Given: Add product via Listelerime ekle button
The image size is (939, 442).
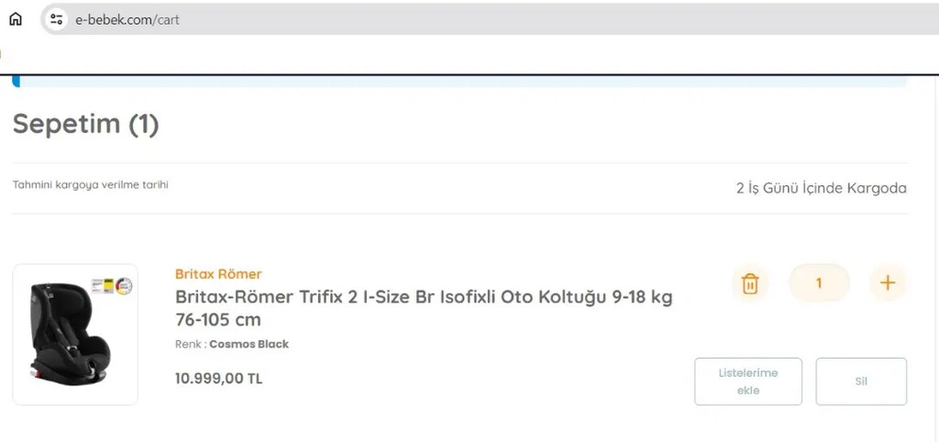Looking at the screenshot, I should [748, 381].
